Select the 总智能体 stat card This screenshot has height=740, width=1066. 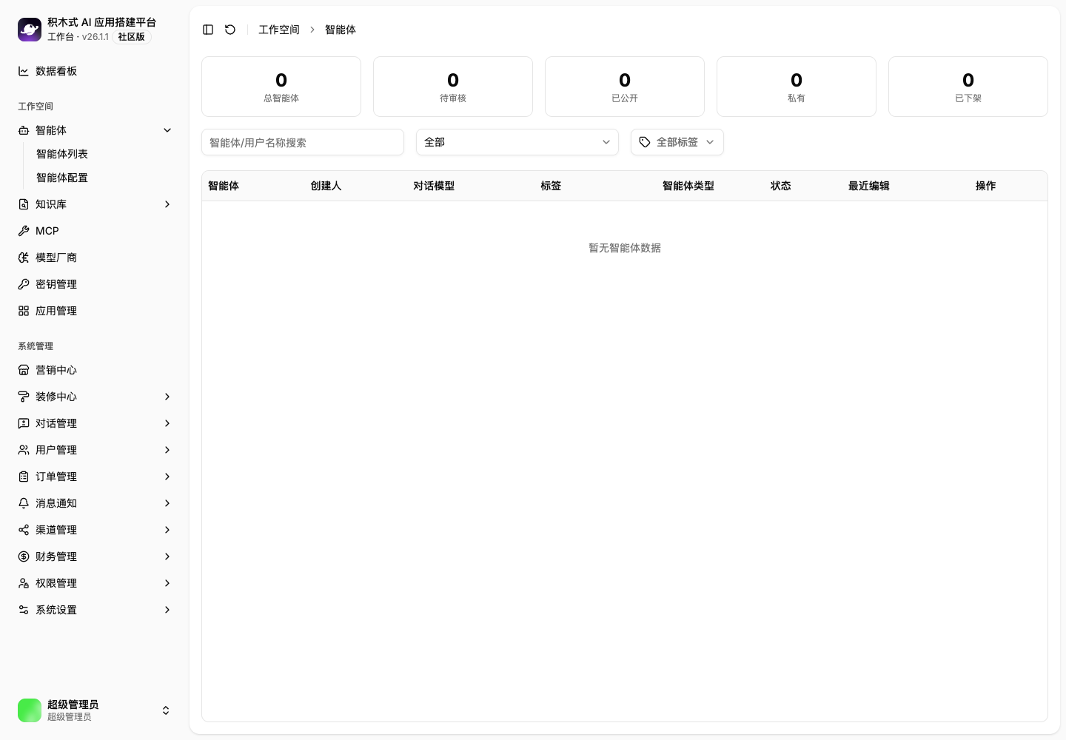point(281,87)
